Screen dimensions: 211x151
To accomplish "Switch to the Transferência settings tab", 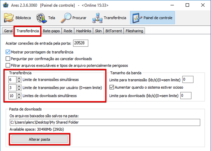I will point(28,31).
